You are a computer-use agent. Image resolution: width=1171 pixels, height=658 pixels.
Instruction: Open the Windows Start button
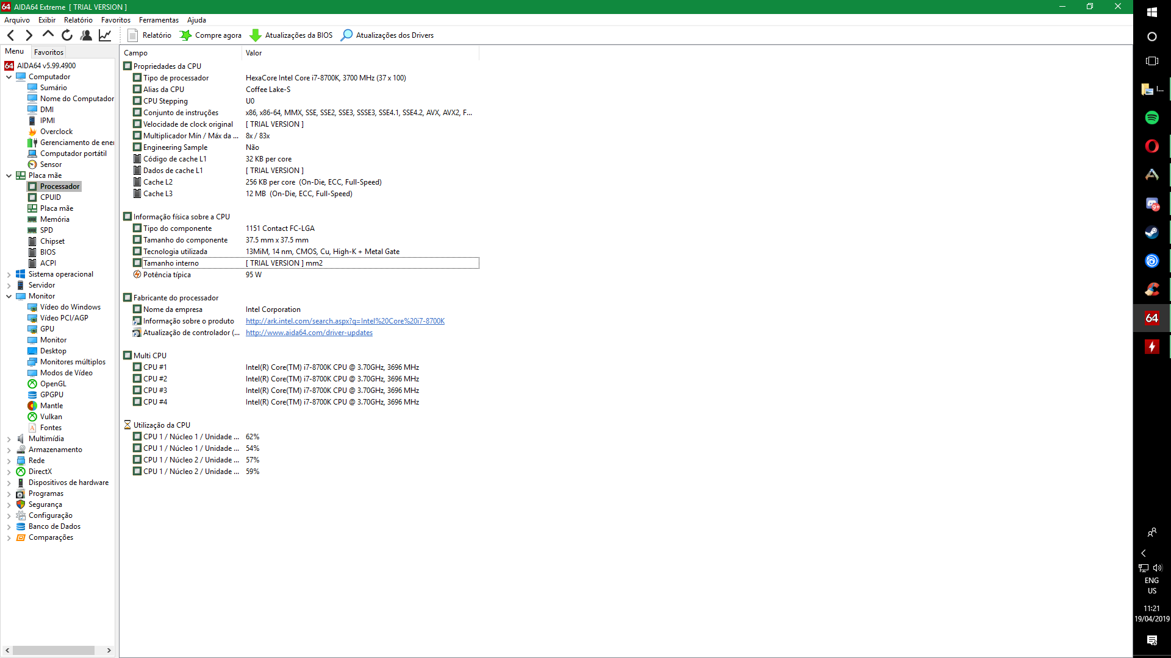1151,12
